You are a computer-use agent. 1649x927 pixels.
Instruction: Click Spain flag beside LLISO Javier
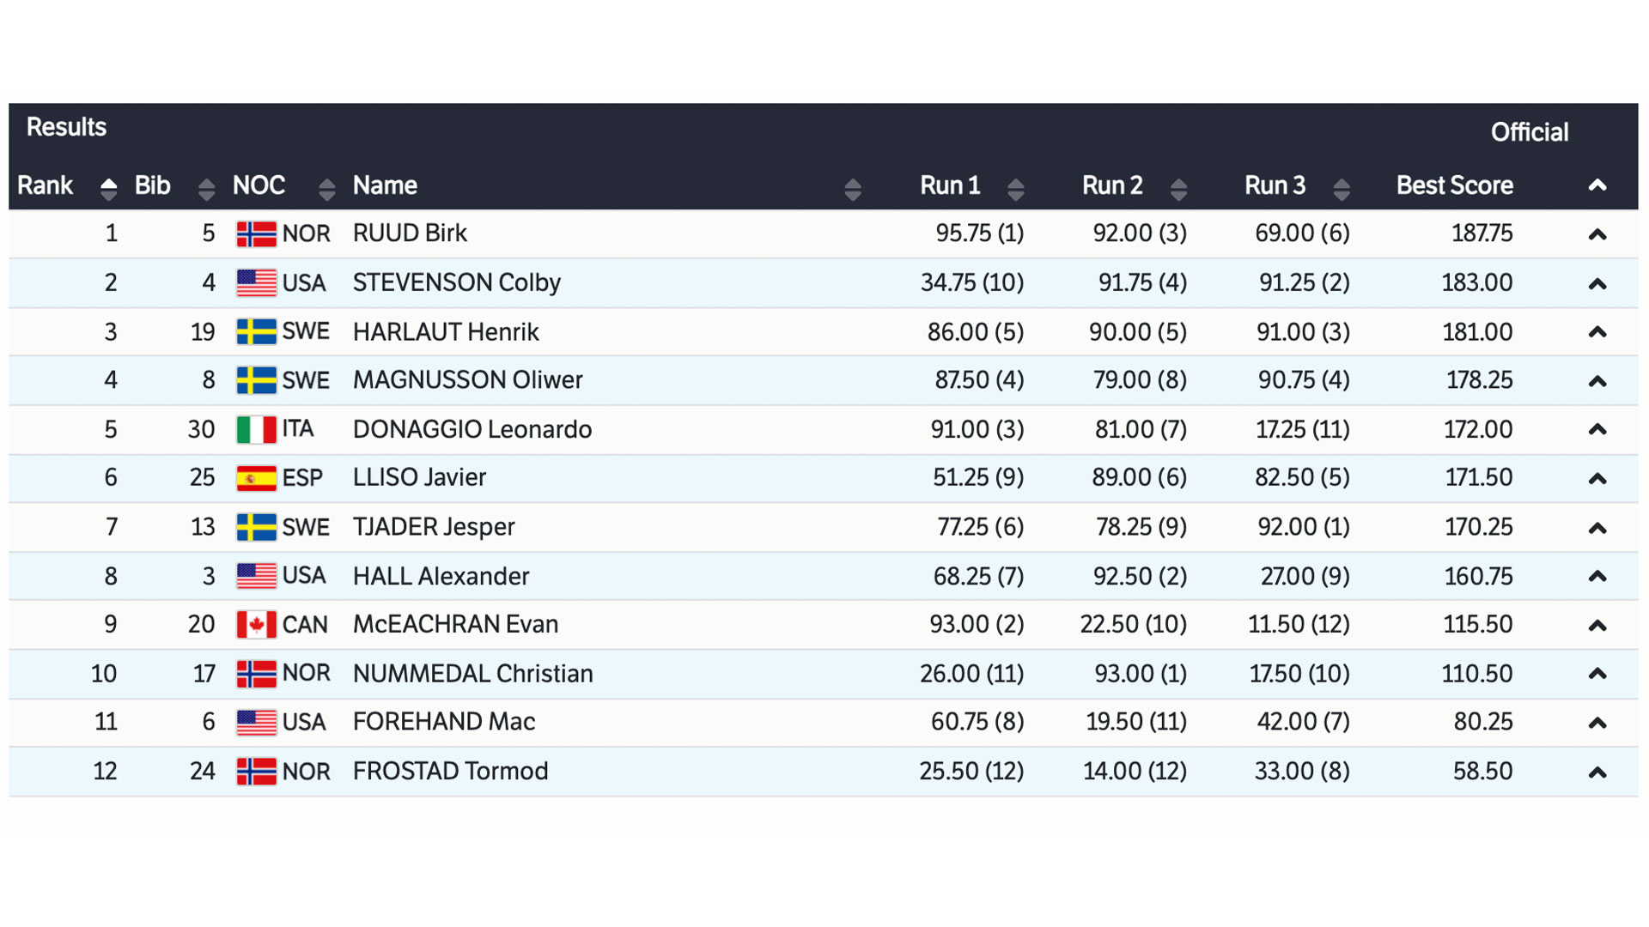tap(256, 478)
